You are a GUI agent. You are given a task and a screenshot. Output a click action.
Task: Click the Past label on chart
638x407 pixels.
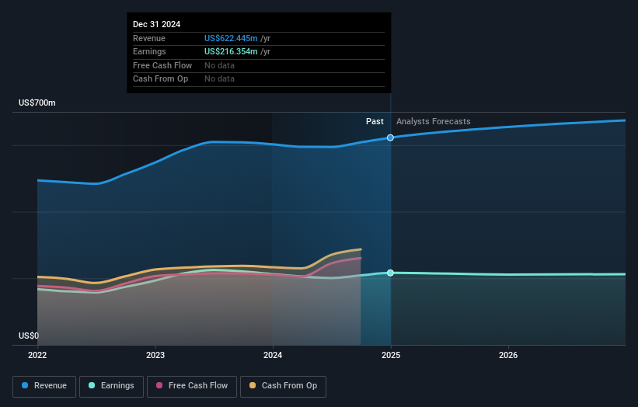(375, 122)
